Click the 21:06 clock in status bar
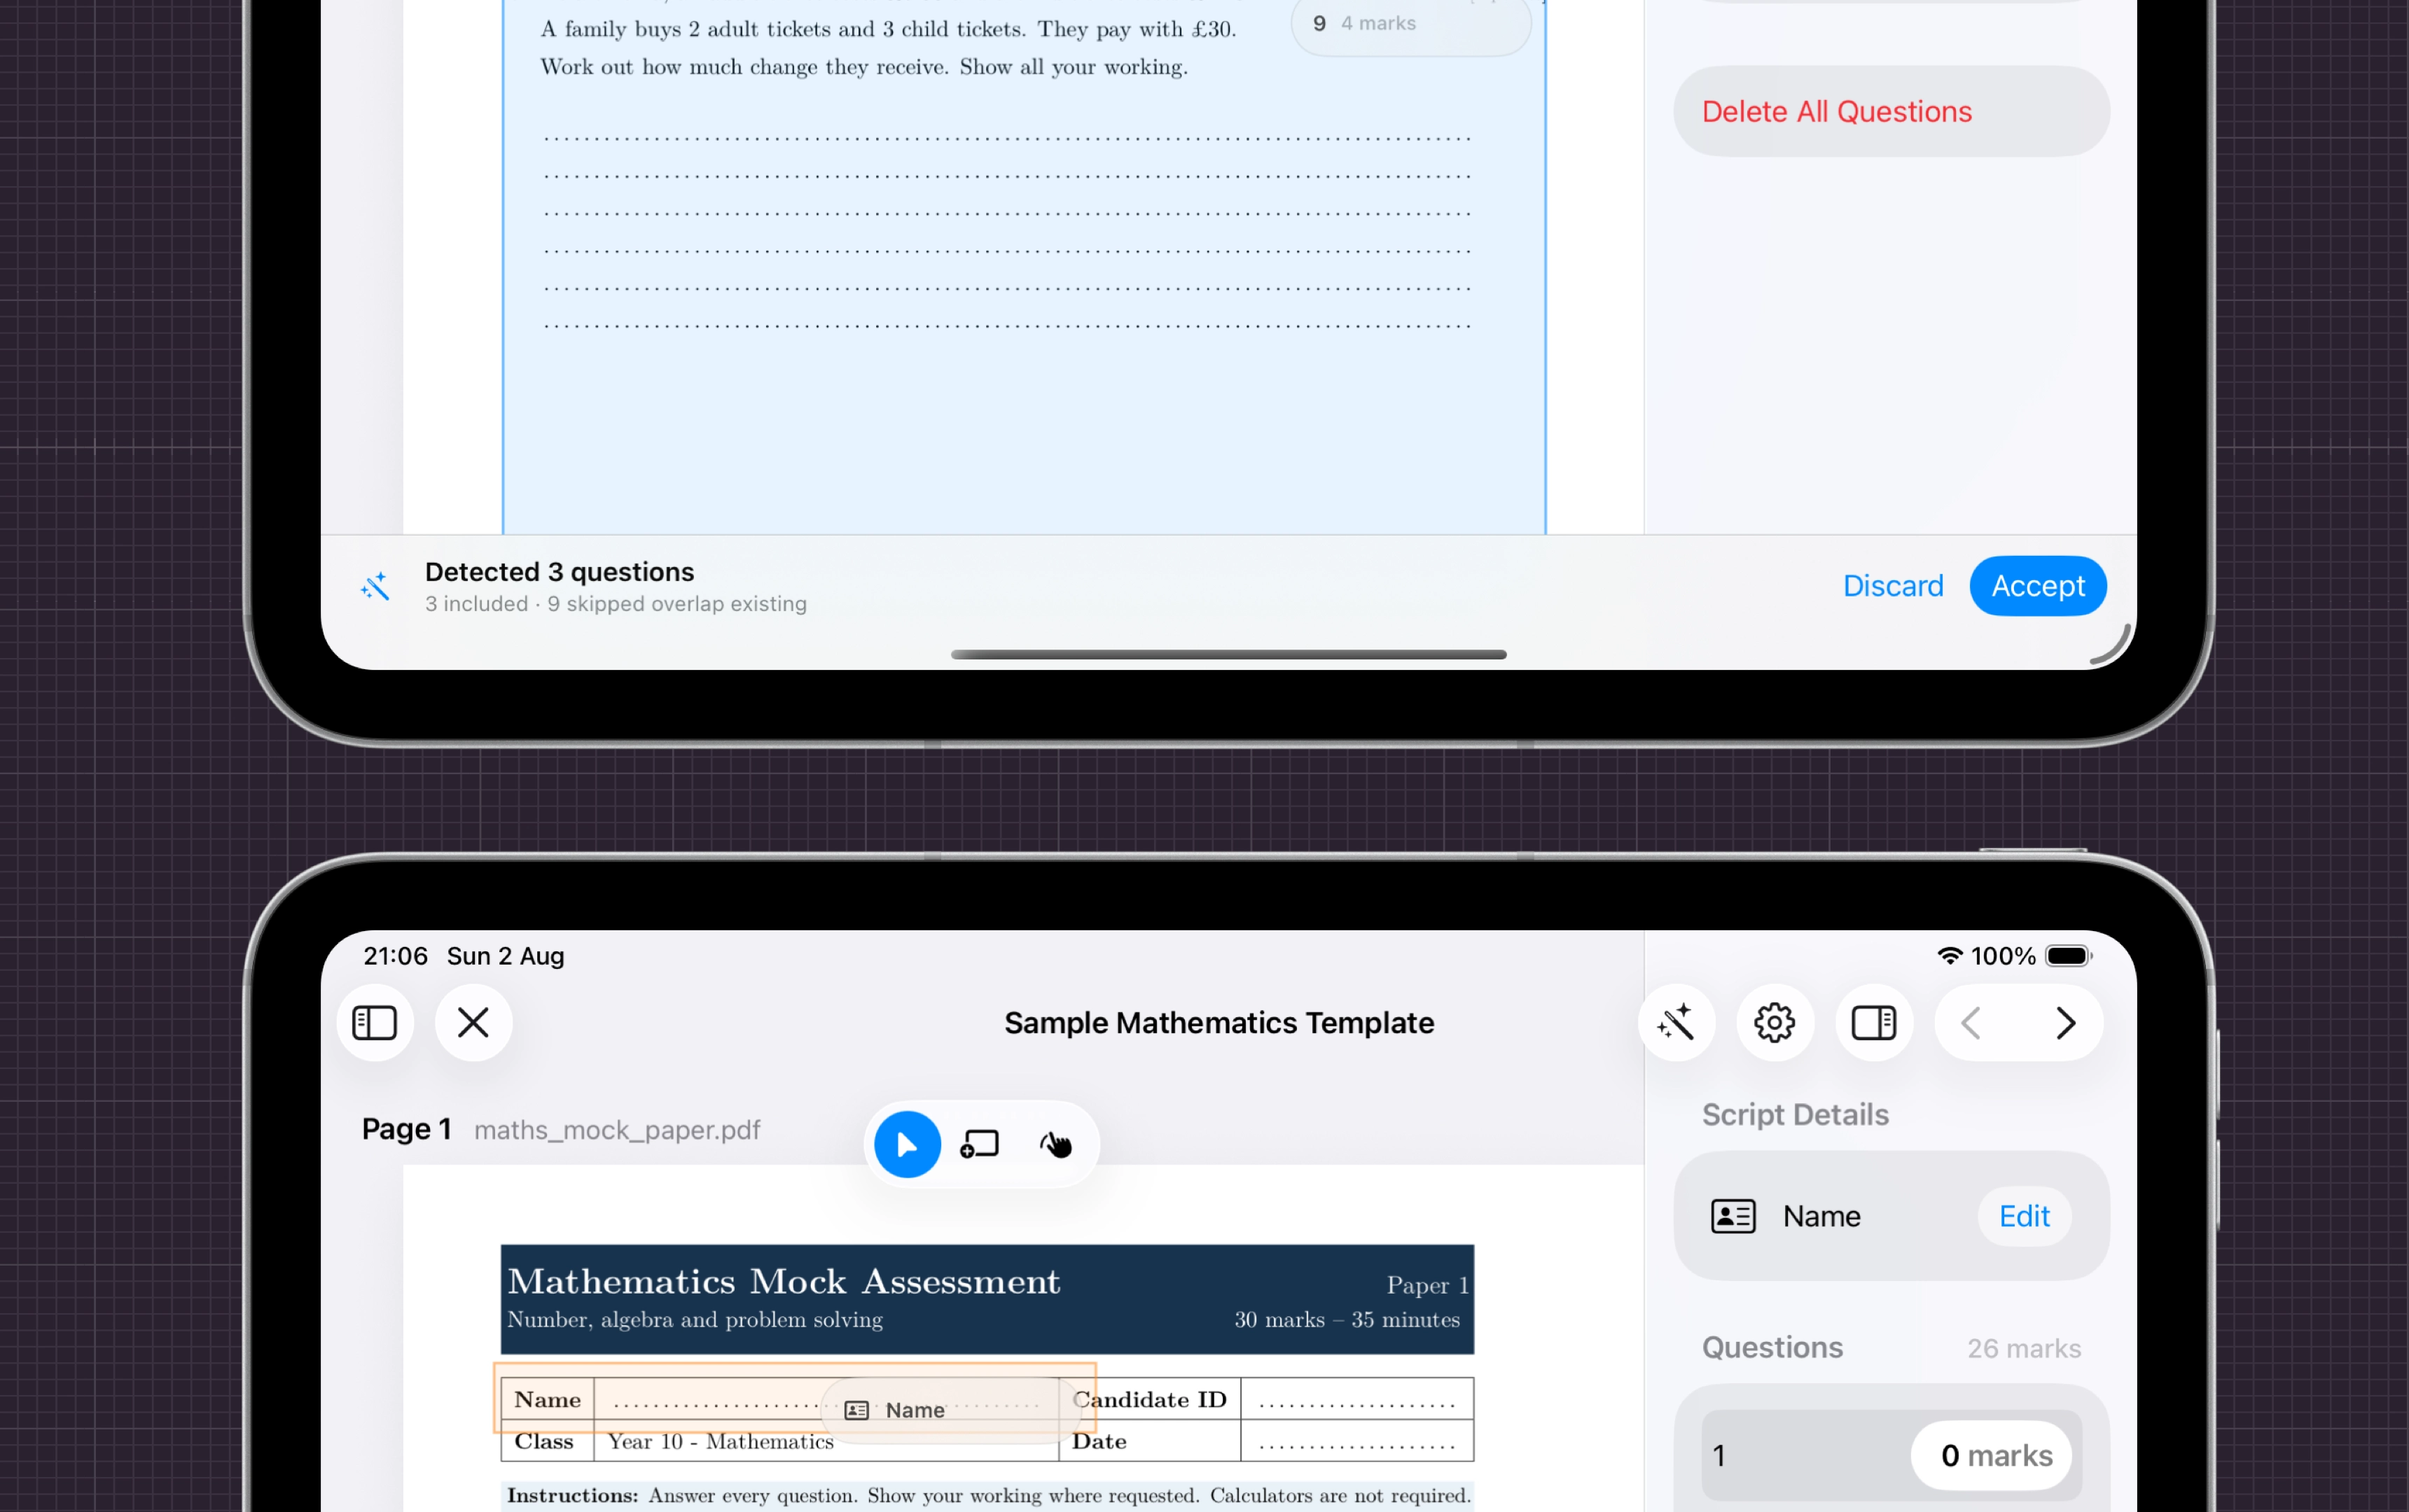 [x=395, y=956]
